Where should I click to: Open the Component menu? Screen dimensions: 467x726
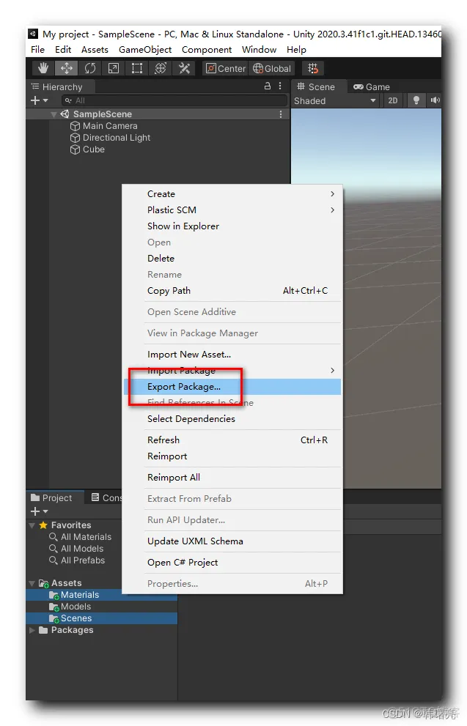207,50
